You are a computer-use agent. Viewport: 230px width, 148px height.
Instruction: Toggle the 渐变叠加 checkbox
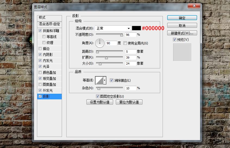(40, 78)
